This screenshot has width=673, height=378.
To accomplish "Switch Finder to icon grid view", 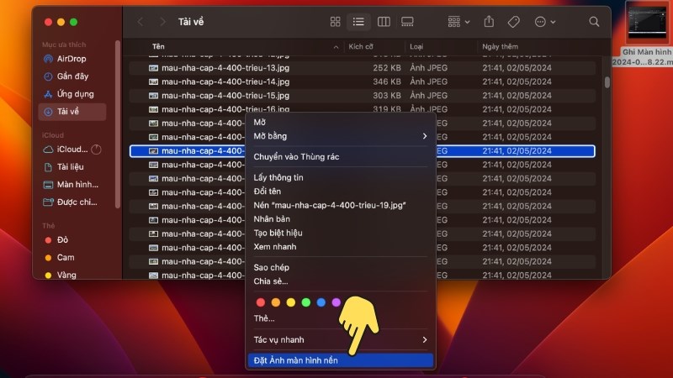I will (x=335, y=22).
